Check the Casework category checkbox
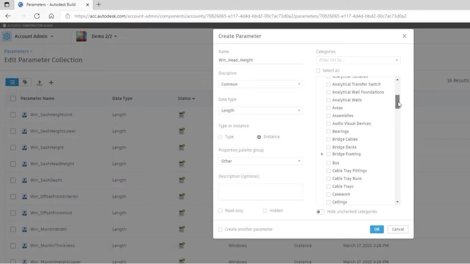The width and height of the screenshot is (470, 264). pos(328,194)
